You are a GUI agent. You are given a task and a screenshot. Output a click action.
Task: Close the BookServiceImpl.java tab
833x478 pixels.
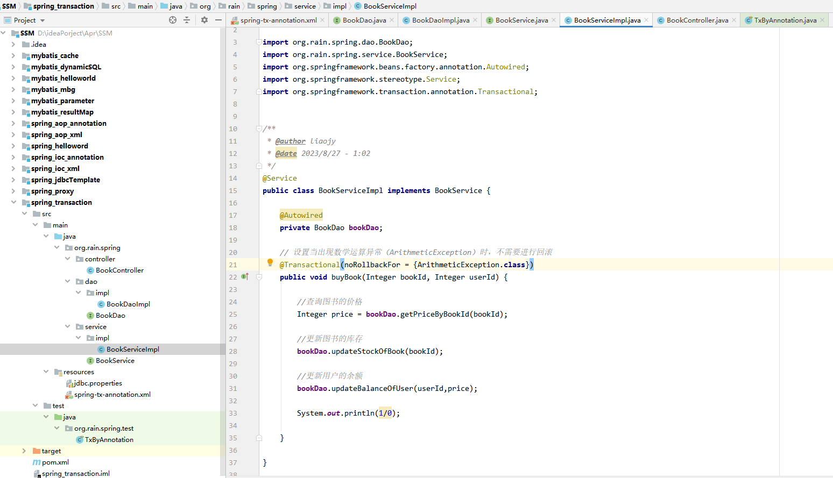[646, 20]
